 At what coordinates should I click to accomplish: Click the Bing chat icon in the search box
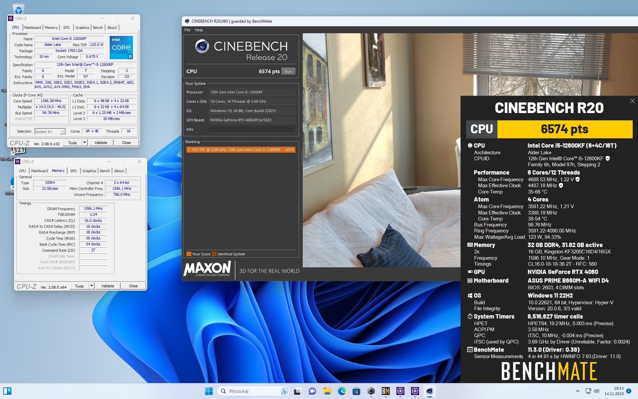(x=284, y=391)
